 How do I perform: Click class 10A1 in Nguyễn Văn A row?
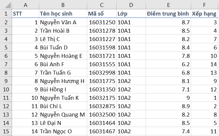[131, 22]
